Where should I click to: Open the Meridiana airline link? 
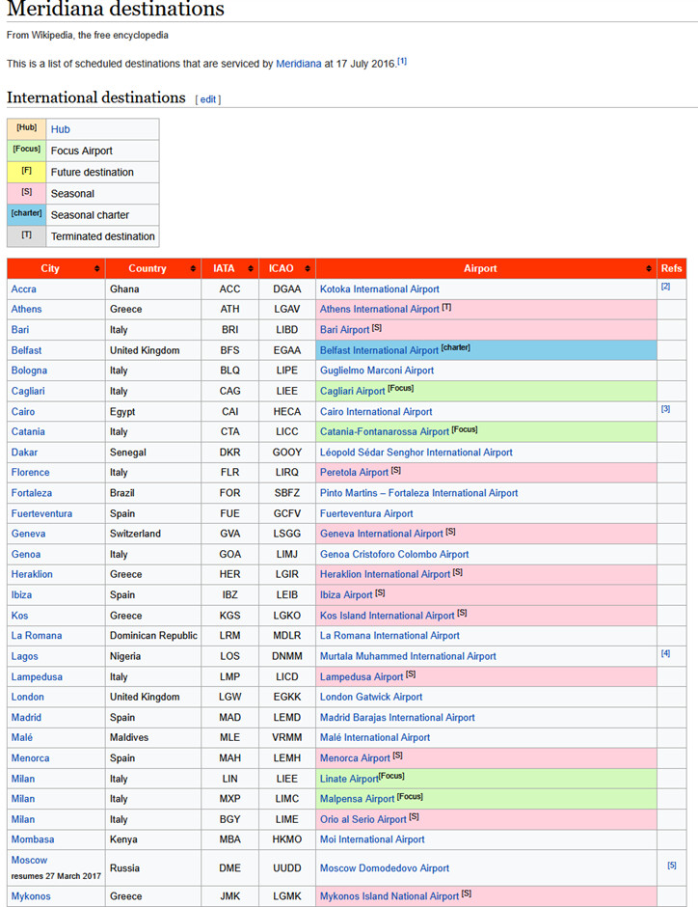[x=299, y=63]
